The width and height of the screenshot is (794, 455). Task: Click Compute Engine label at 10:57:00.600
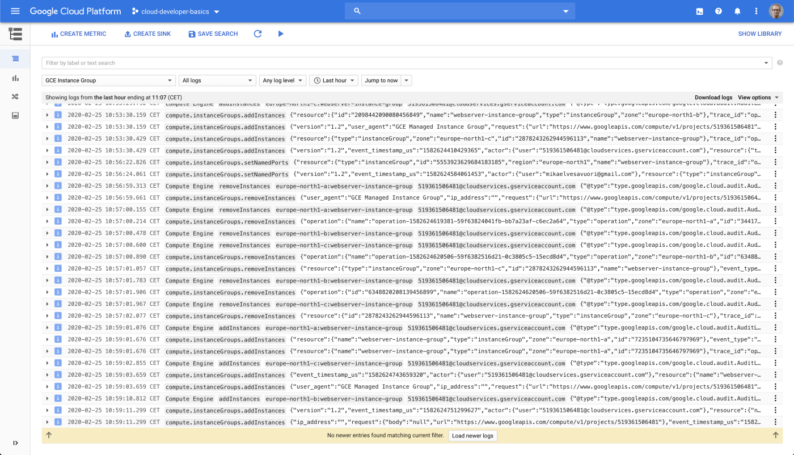[189, 245]
